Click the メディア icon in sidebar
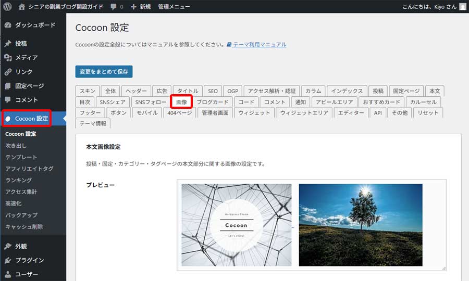The width and height of the screenshot is (469, 281). [x=8, y=58]
